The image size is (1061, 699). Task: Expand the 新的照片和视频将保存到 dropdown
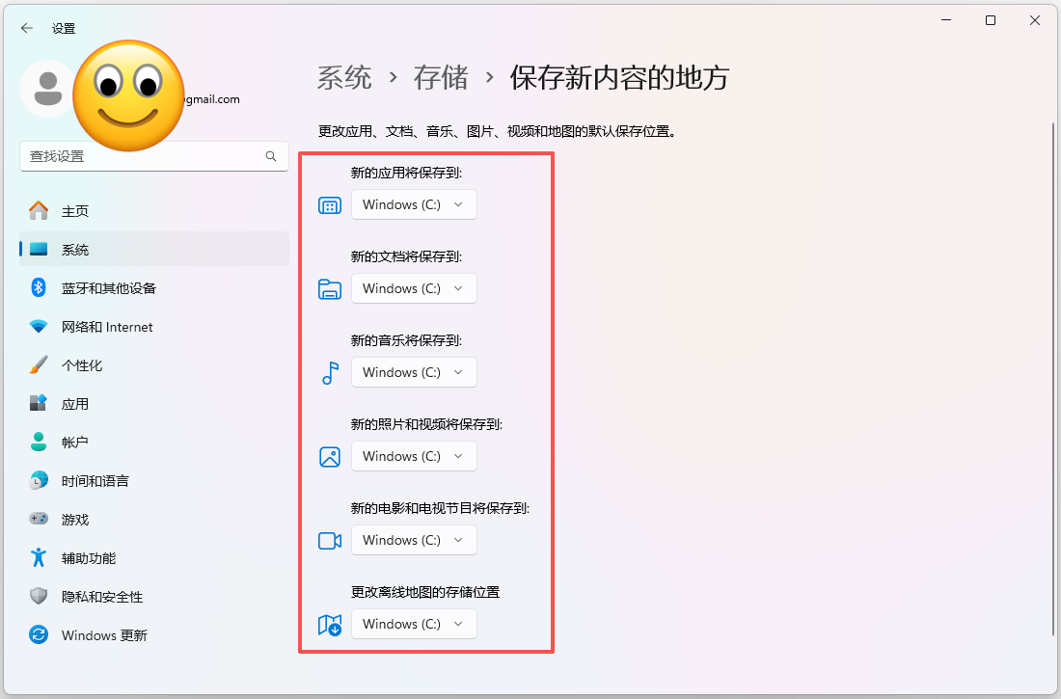[414, 456]
